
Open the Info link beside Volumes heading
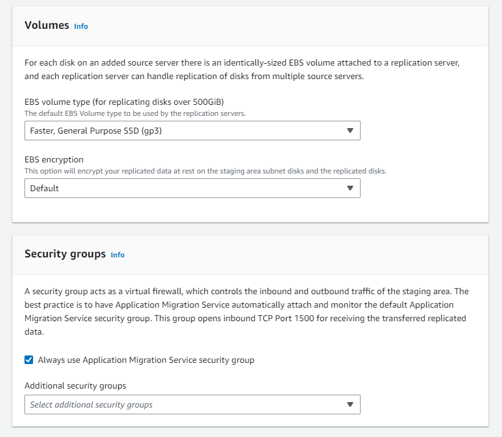point(81,26)
